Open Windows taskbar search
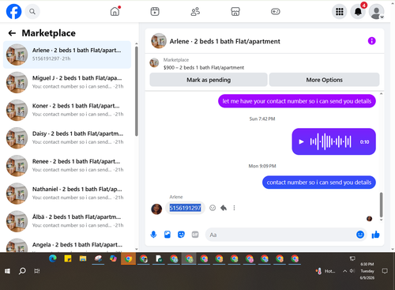The image size is (395, 290). point(22,271)
